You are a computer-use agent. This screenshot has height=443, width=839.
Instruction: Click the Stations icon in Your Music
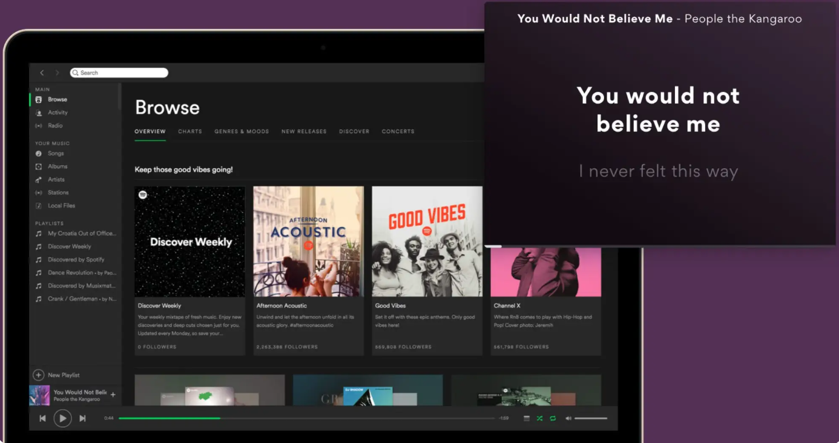39,192
